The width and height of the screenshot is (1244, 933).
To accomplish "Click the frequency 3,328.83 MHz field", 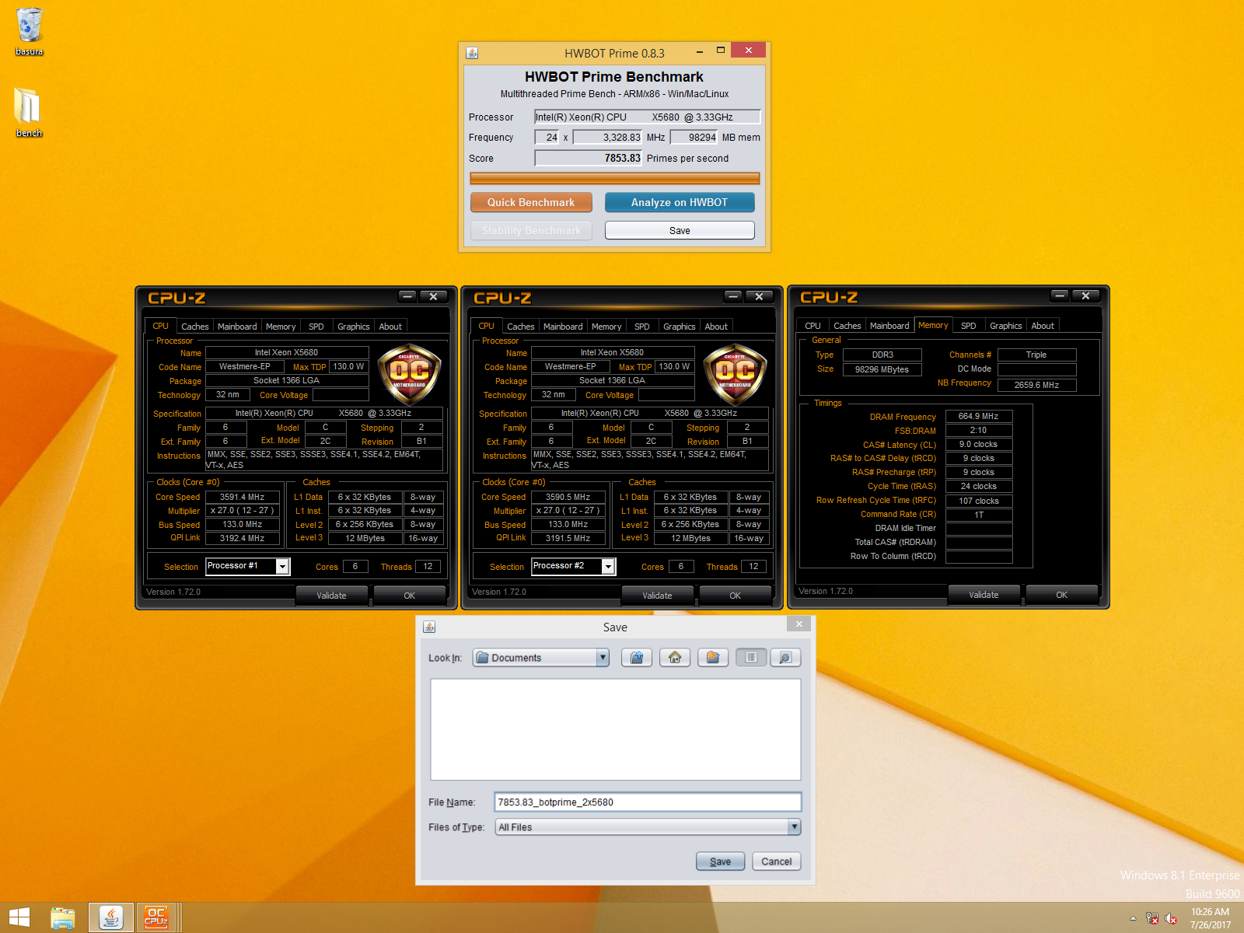I will tap(607, 137).
